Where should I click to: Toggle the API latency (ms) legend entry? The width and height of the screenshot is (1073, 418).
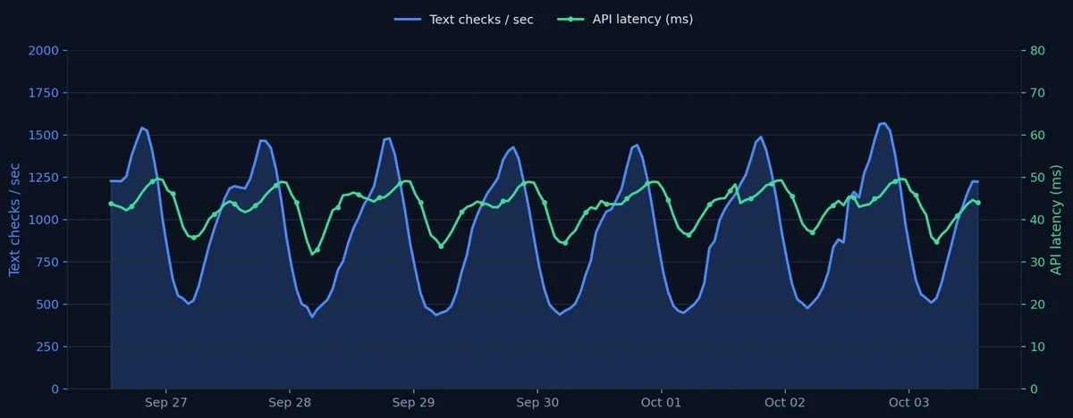pos(624,19)
